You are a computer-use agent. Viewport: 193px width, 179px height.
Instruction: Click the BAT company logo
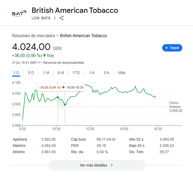(x=19, y=13)
